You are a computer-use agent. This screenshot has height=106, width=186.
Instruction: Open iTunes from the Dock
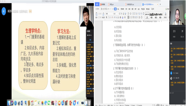click(x=56, y=103)
